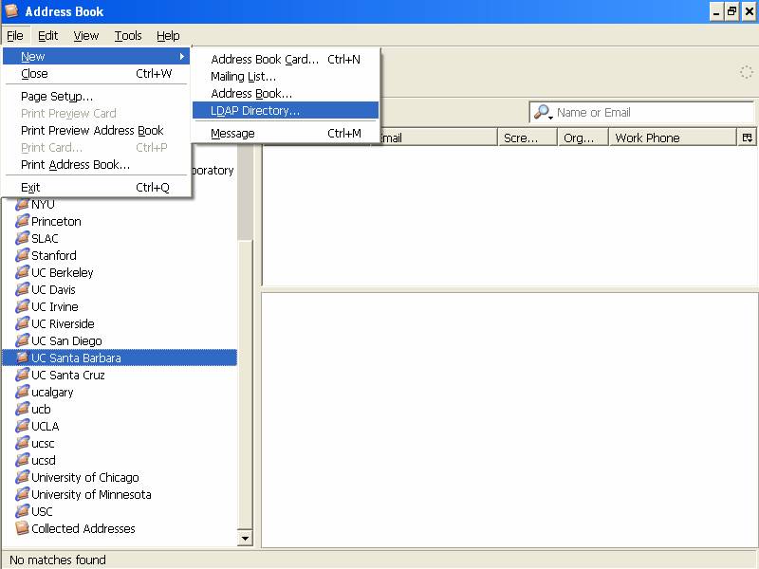Click the ucb directory icon

22,409
